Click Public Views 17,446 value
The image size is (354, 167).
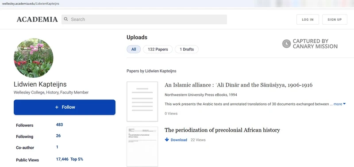[x=62, y=159]
